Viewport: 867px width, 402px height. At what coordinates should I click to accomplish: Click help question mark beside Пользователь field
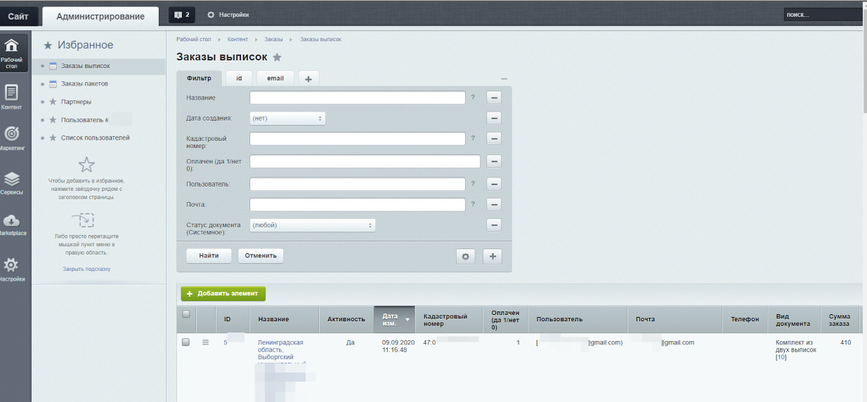point(473,184)
